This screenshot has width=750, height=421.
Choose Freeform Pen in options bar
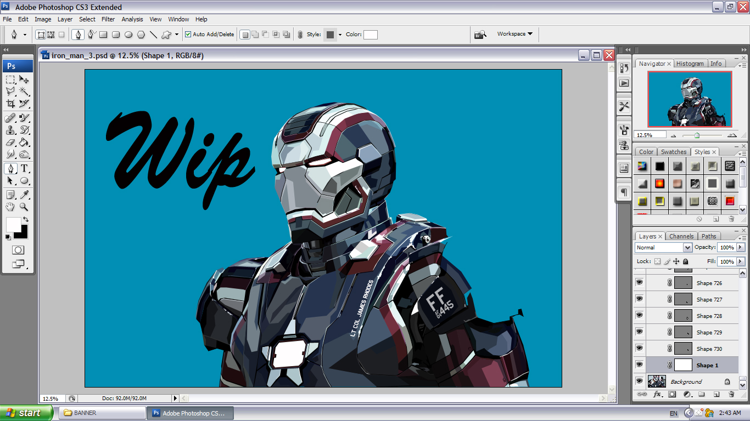(x=91, y=35)
